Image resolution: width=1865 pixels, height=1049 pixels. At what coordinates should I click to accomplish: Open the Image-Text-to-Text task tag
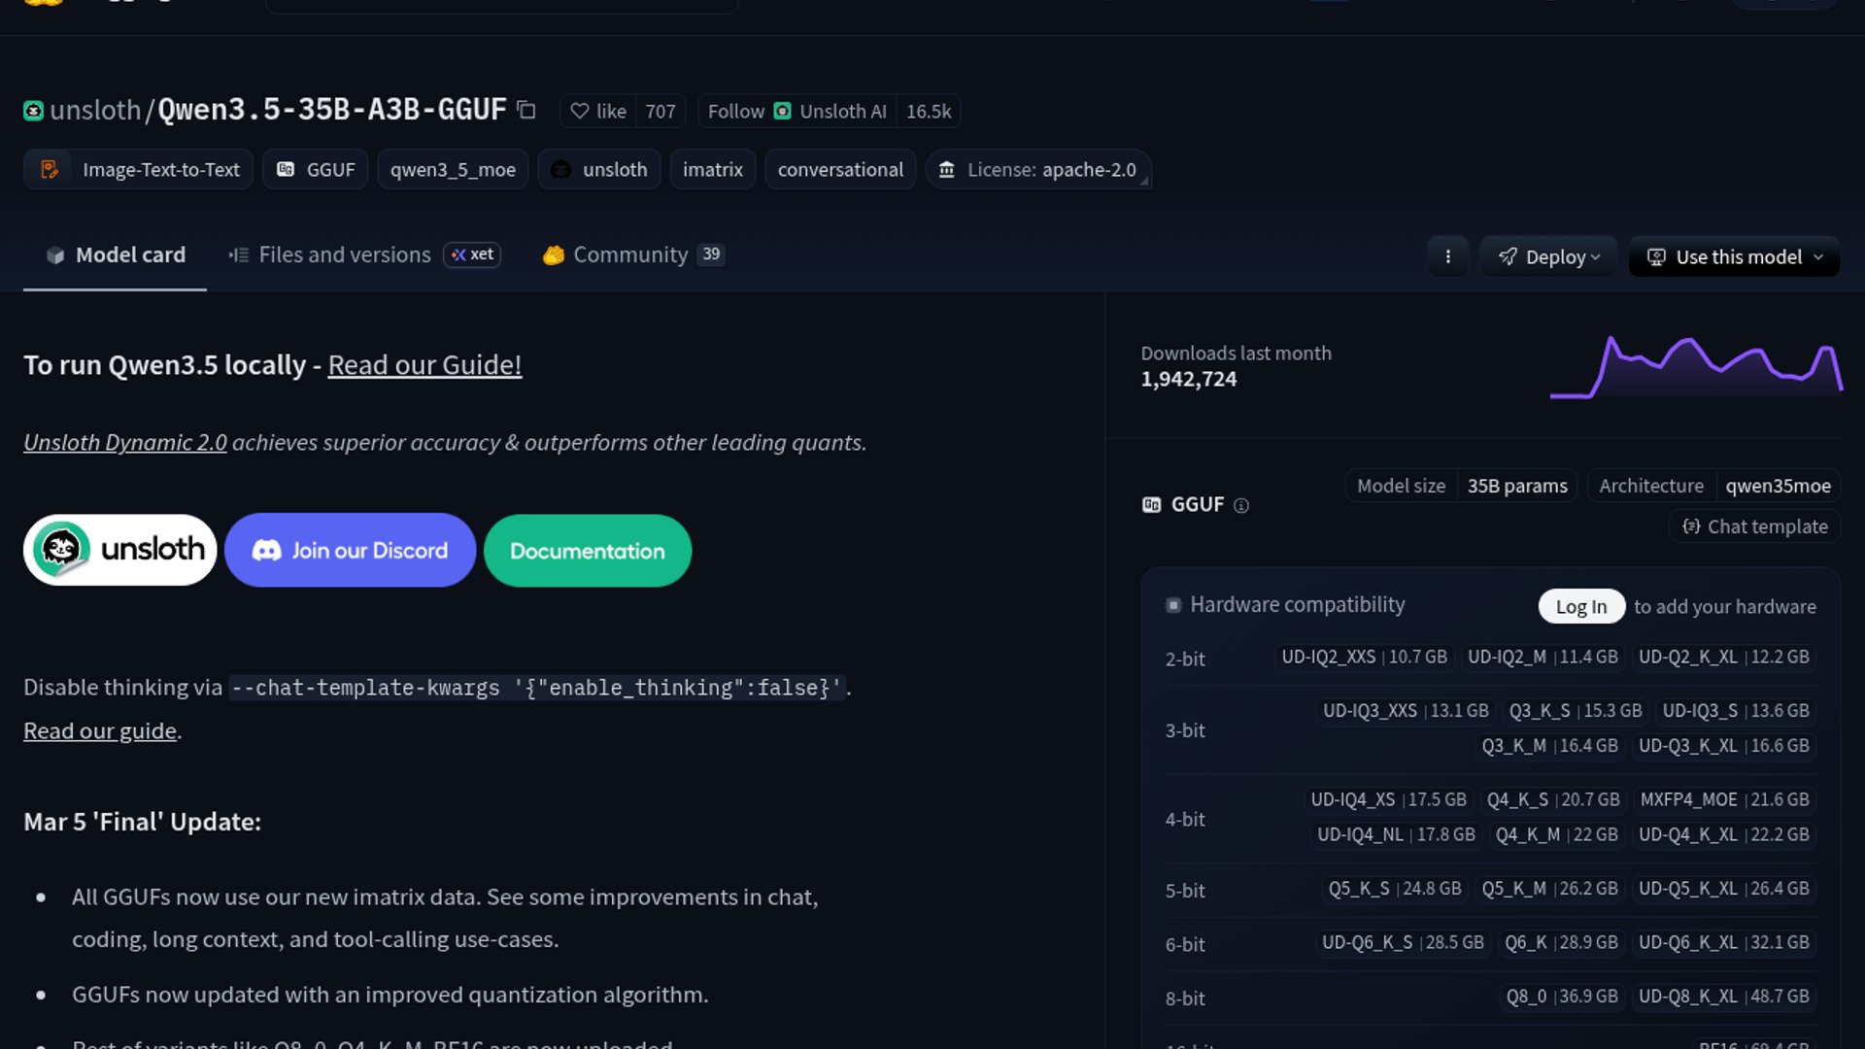tap(139, 169)
